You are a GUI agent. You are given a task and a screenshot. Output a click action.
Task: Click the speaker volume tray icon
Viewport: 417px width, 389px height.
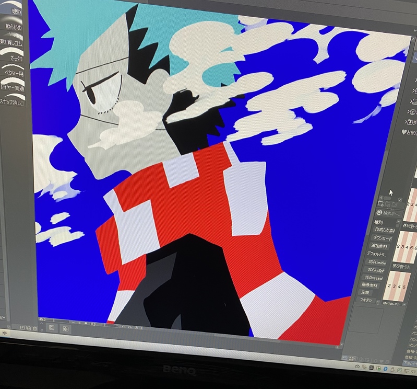pyautogui.click(x=414, y=371)
